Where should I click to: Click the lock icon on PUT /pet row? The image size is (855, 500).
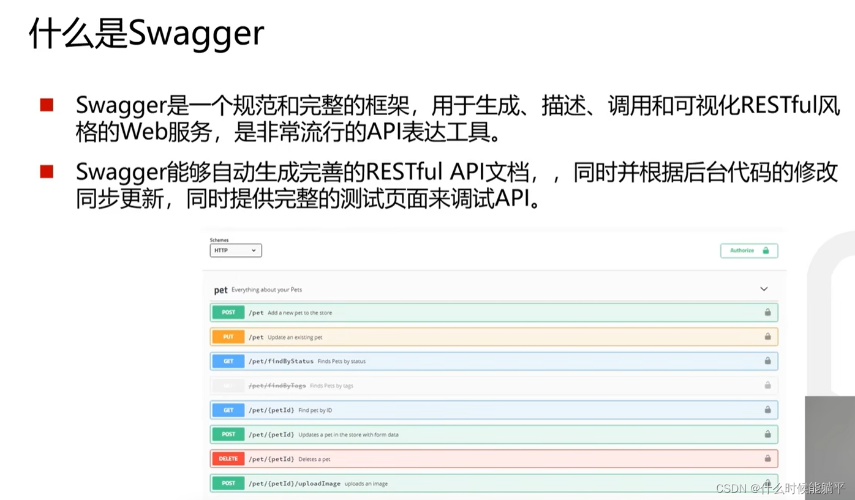click(x=767, y=337)
